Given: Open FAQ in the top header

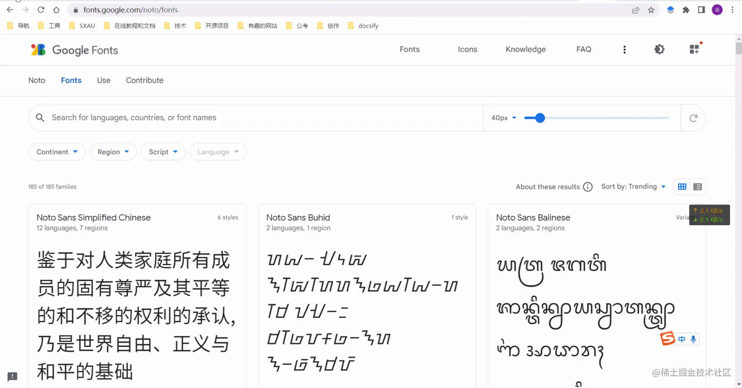Looking at the screenshot, I should pyautogui.click(x=583, y=50).
